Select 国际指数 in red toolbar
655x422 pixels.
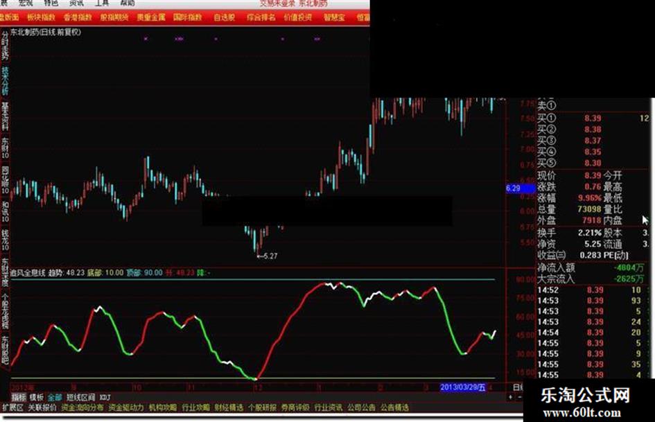click(x=188, y=17)
